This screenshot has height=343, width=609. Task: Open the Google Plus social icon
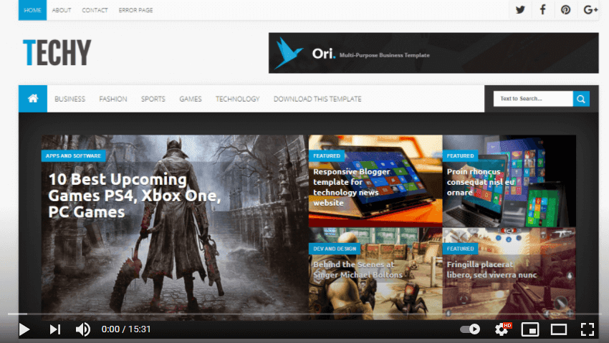click(x=590, y=10)
